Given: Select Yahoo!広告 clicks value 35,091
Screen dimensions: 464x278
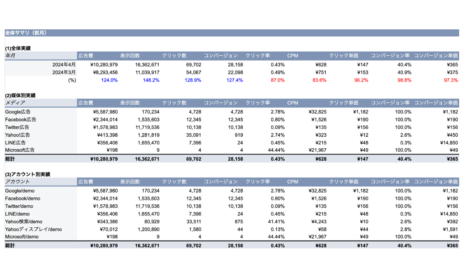Looking at the screenshot, I should pos(194,135).
